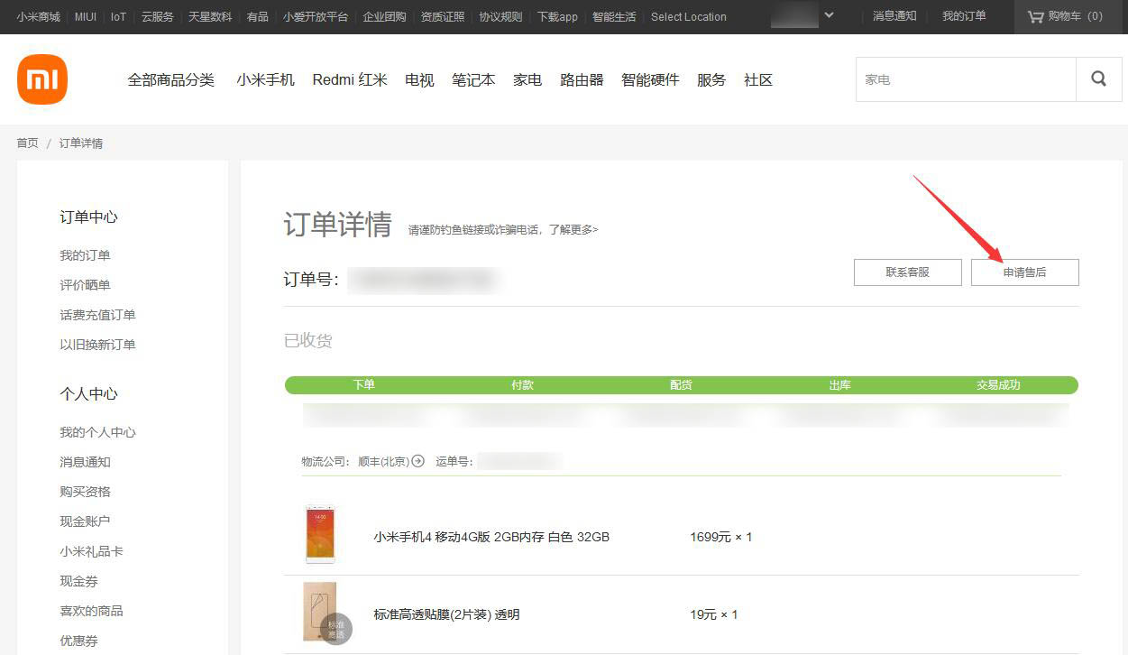This screenshot has height=655, width=1128.
Task: Click the 顺丰(北京) logistics company text
Action: pos(383,462)
